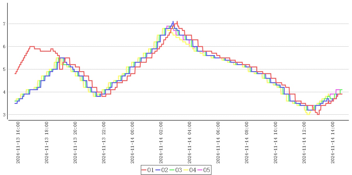This screenshot has height=175, width=352.
Task: Pick the 2024-11-14 08:00 time label
Action: tap(247, 143)
